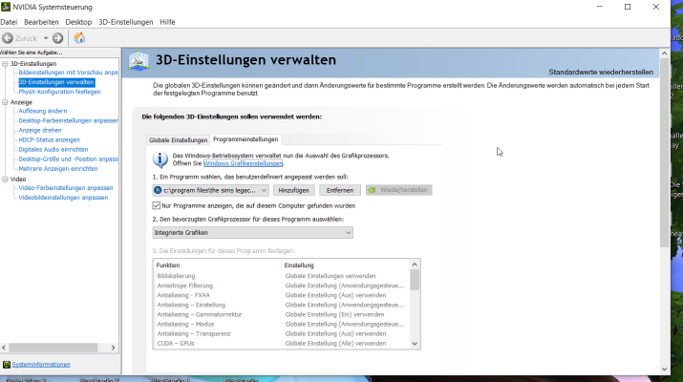The image size is (683, 382).
Task: Select Mehrere Anzeigen einrichten item
Action: pos(58,169)
